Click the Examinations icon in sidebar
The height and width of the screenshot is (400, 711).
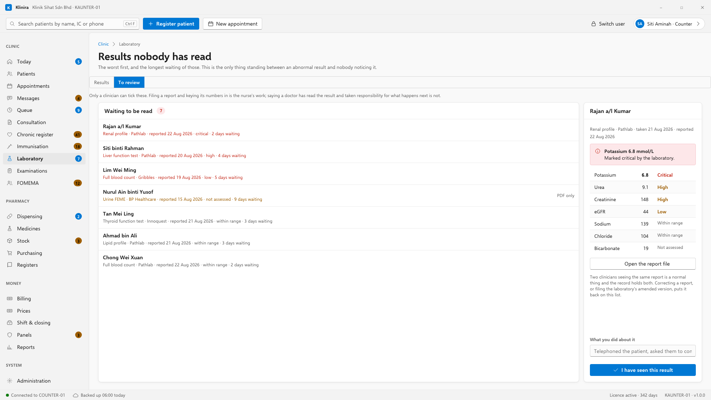coord(10,171)
